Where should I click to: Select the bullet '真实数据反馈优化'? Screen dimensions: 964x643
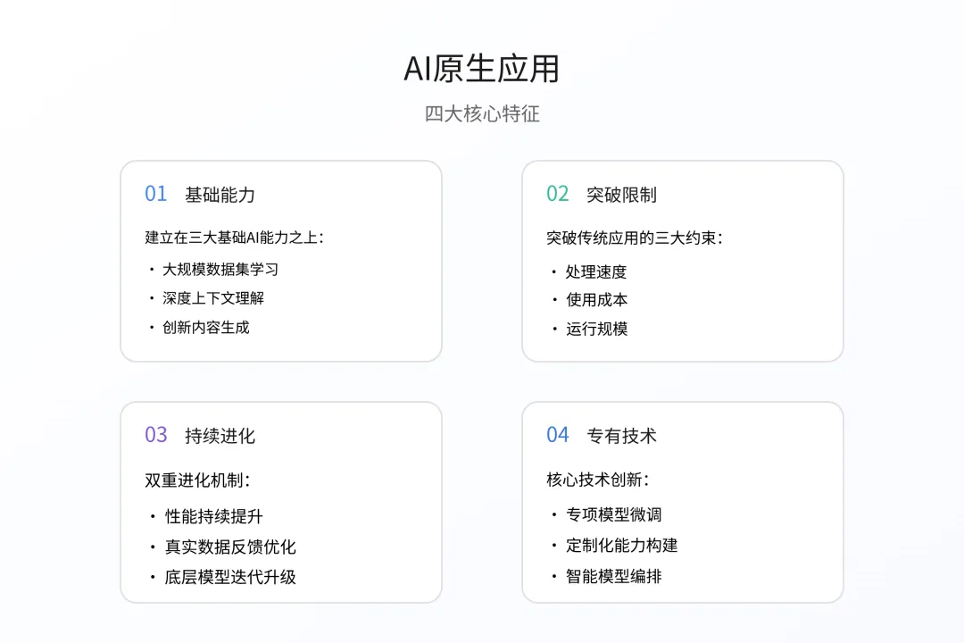point(230,547)
